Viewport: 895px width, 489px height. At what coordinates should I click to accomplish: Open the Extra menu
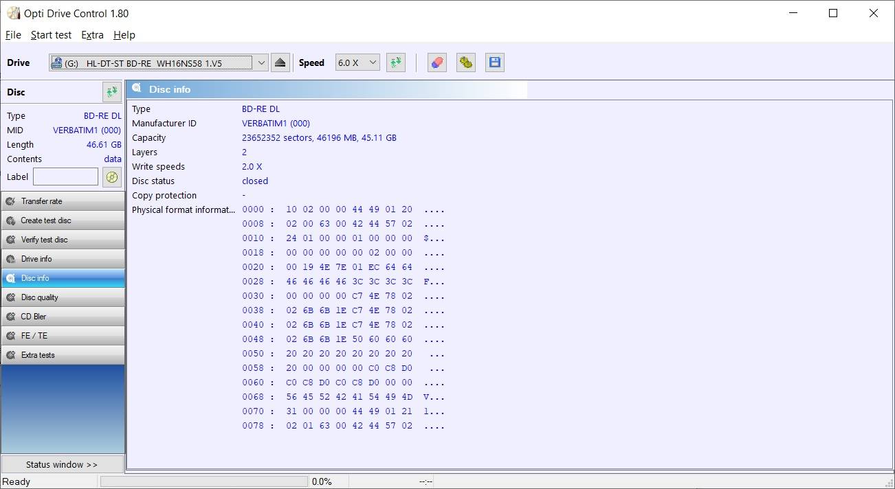point(92,35)
